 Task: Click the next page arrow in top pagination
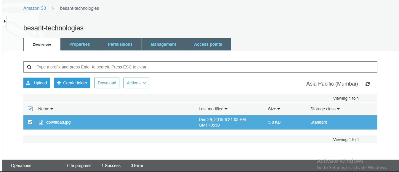(x=363, y=99)
